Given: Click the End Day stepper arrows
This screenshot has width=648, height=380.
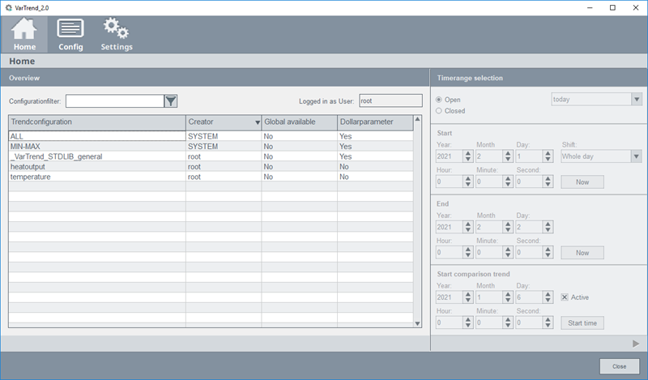Looking at the screenshot, I should click(x=548, y=227).
